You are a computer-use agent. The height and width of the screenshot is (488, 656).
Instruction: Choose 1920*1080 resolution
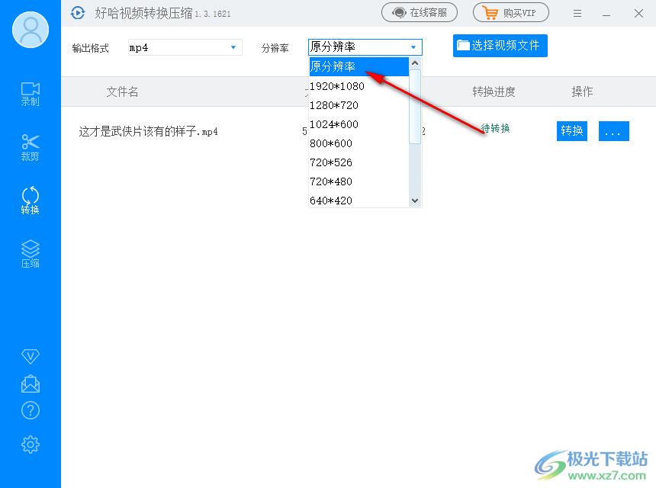pos(359,86)
